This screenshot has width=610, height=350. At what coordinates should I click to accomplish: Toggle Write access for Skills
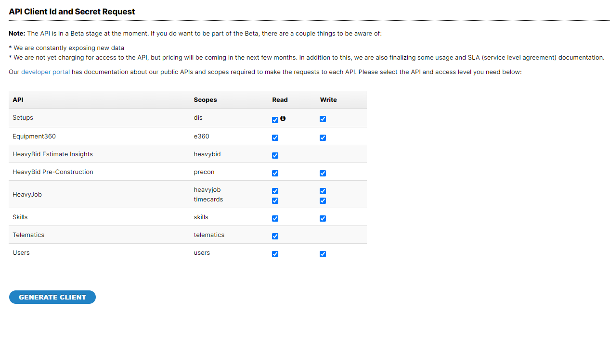(x=323, y=218)
